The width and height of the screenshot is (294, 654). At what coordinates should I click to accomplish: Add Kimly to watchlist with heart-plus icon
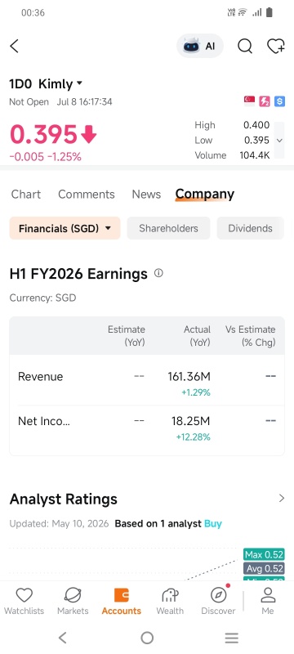pyautogui.click(x=276, y=46)
